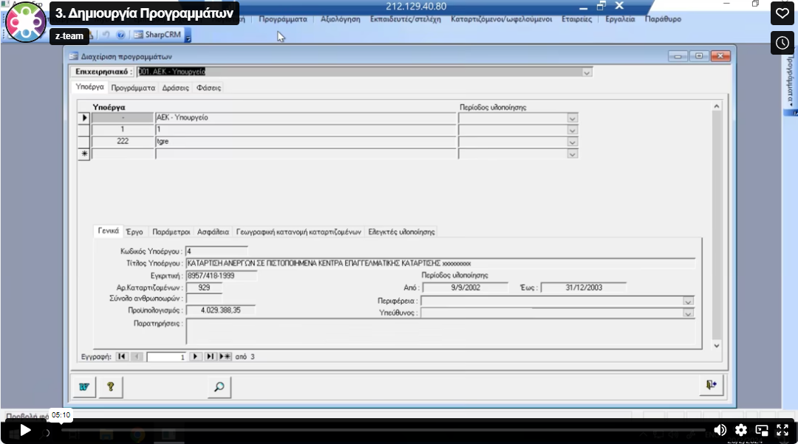Viewport: 798px width, 444px height.
Task: Open the Περιφέρεια dropdown
Action: click(x=688, y=301)
